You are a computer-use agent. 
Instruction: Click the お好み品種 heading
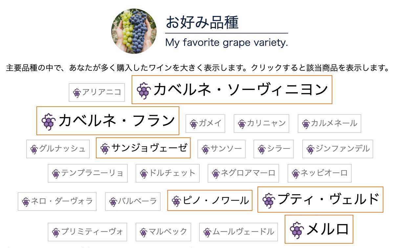coord(202,22)
